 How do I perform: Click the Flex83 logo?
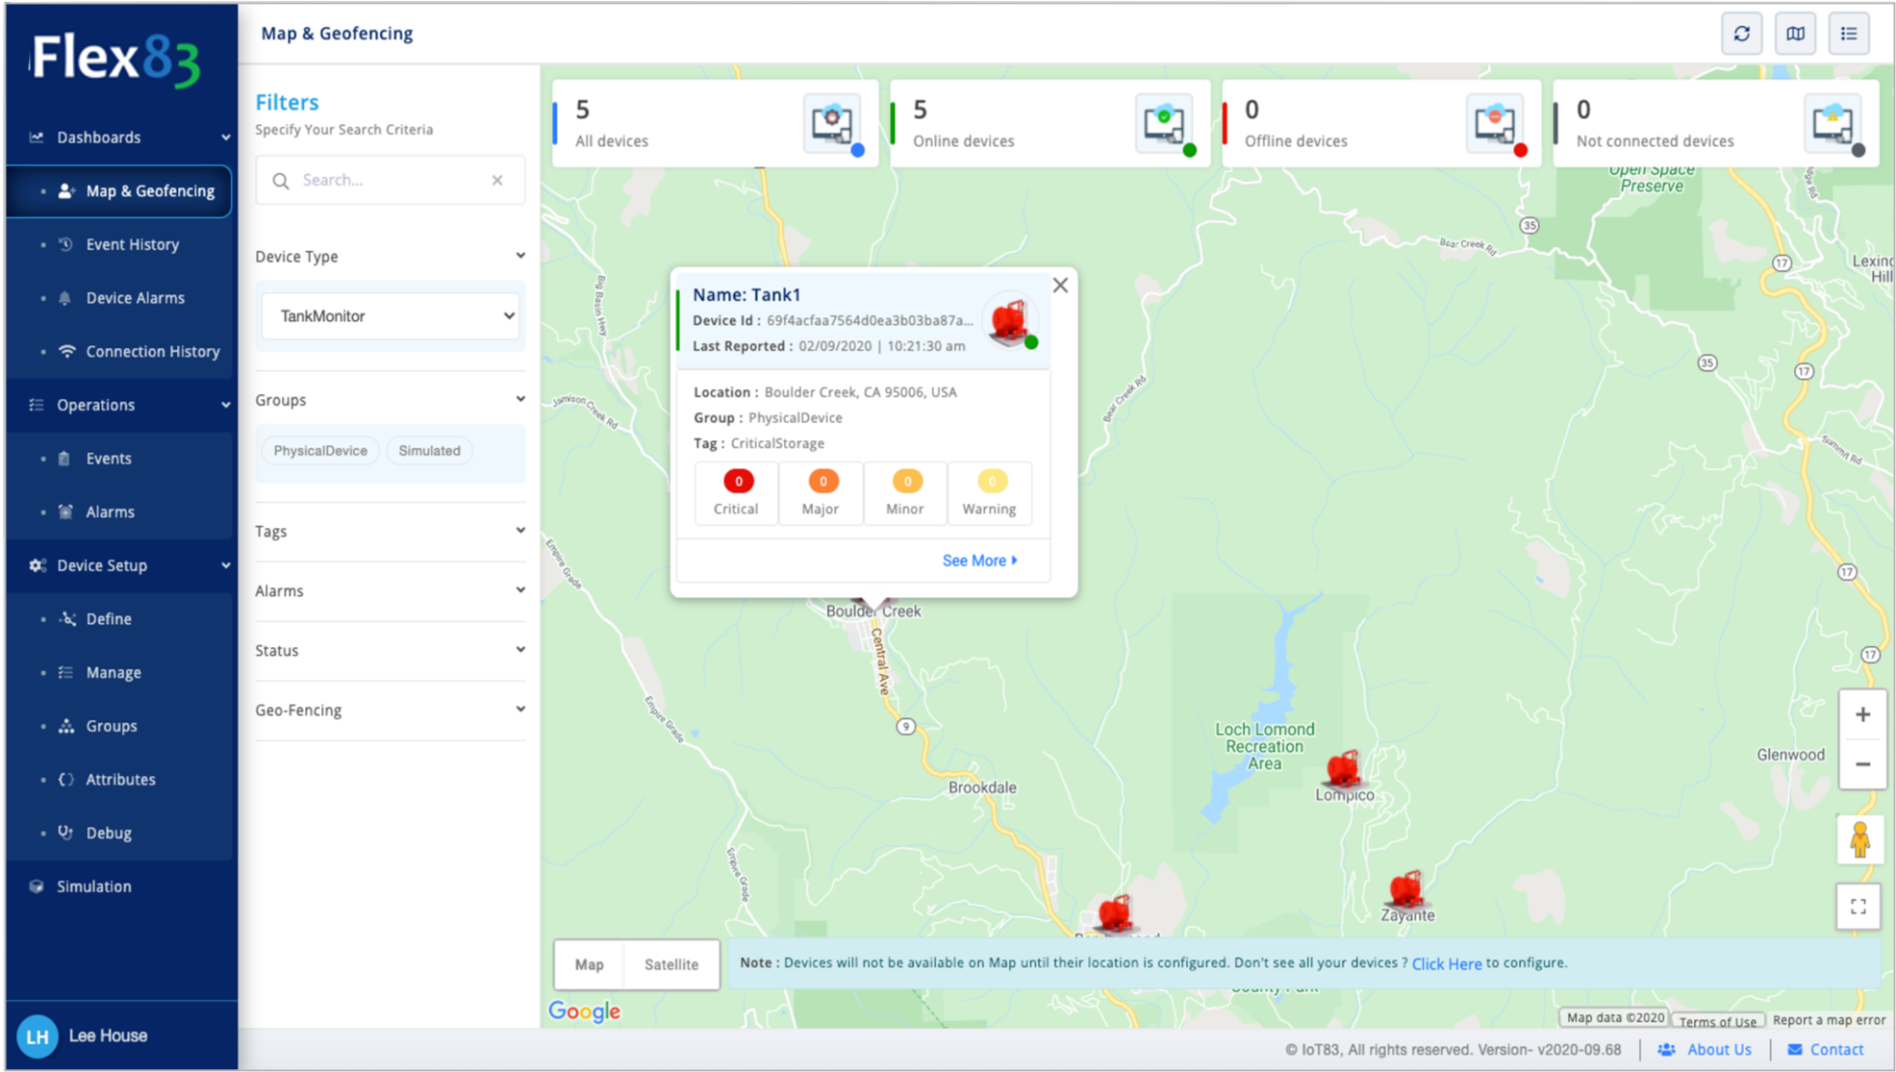point(116,60)
